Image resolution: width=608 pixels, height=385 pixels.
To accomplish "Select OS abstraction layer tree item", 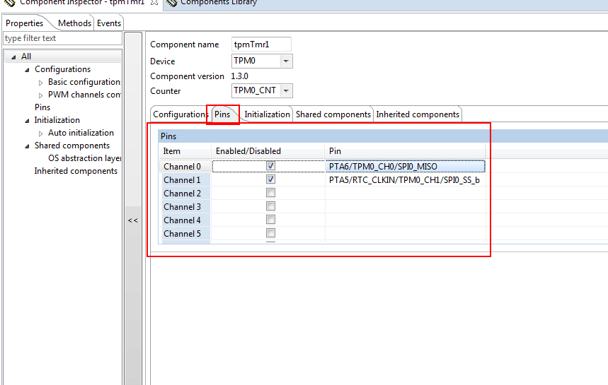I will (x=84, y=158).
